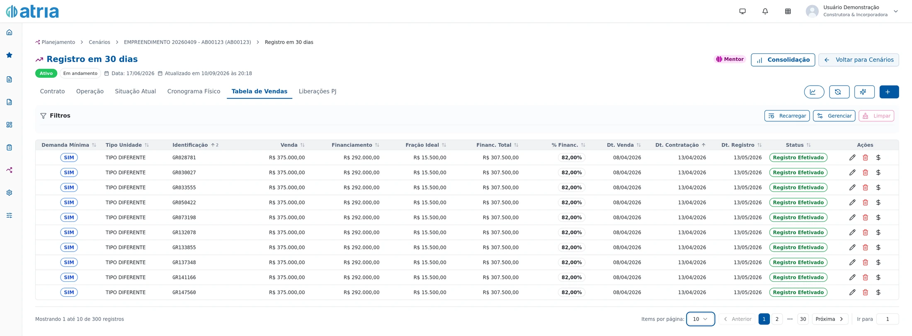Sort by the Dt. Registro column header
The image size is (912, 336).
[742, 145]
